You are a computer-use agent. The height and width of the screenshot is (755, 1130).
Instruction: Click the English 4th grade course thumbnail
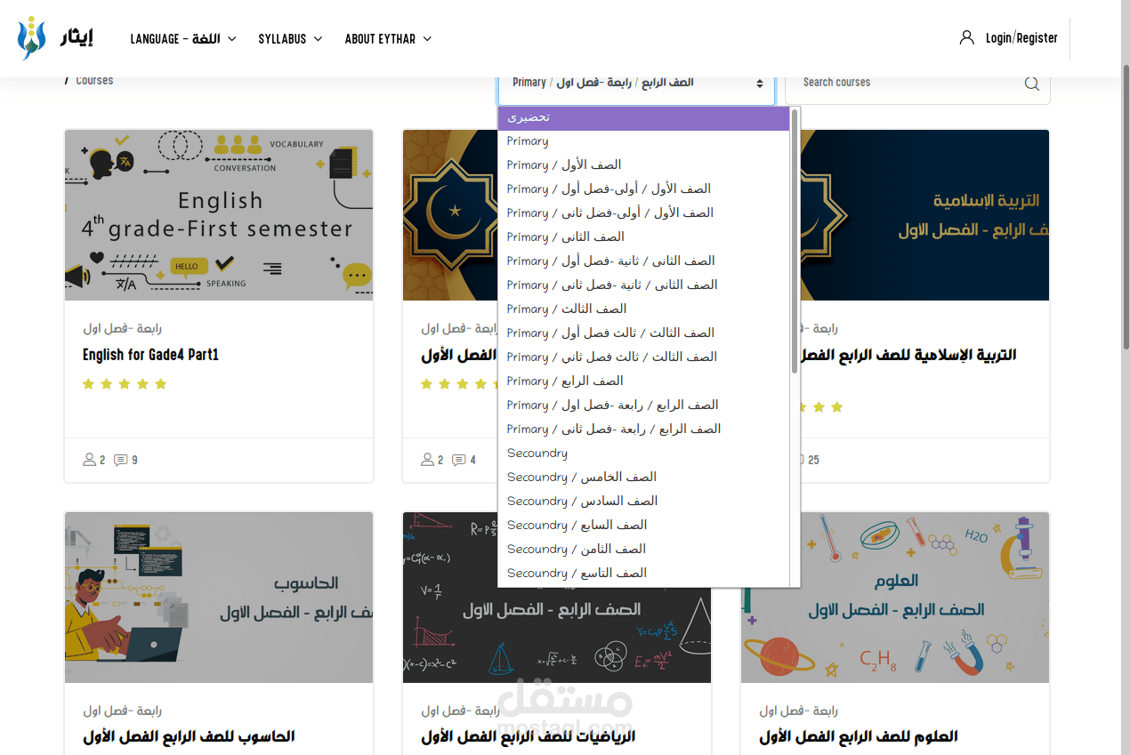(x=218, y=214)
